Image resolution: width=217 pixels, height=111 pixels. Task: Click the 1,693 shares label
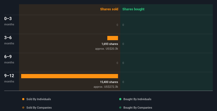click(110, 44)
